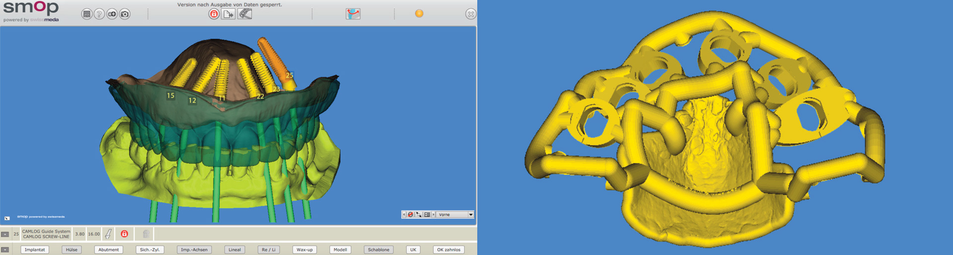The width and height of the screenshot is (953, 255).
Task: Open the jaw rotation view icon
Action: [x=353, y=14]
